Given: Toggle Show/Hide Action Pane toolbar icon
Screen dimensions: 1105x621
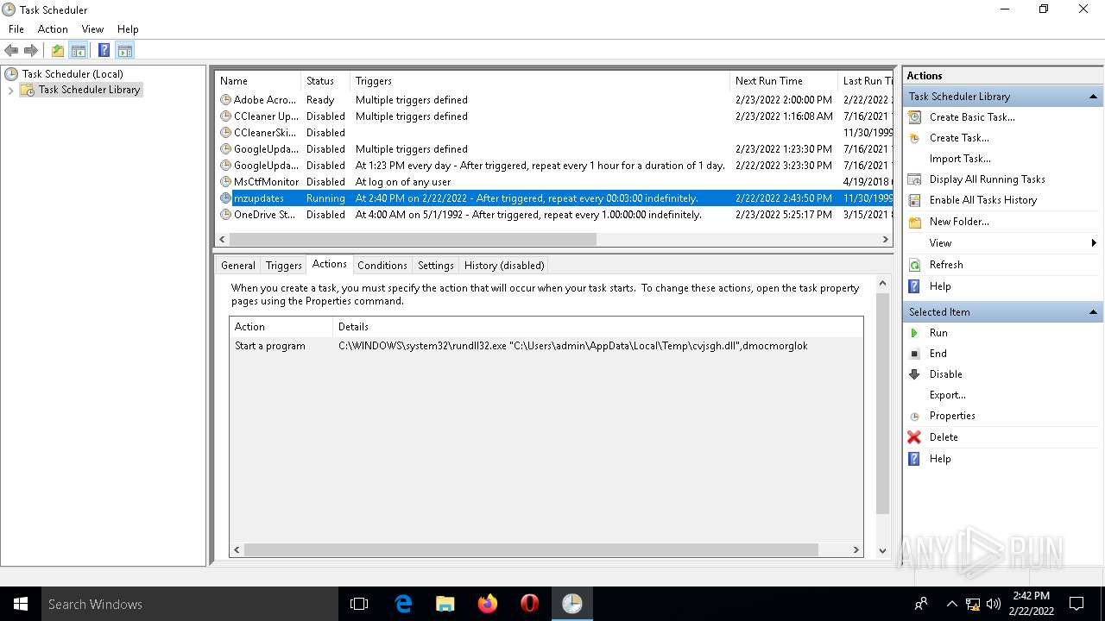Looking at the screenshot, I should (x=124, y=51).
